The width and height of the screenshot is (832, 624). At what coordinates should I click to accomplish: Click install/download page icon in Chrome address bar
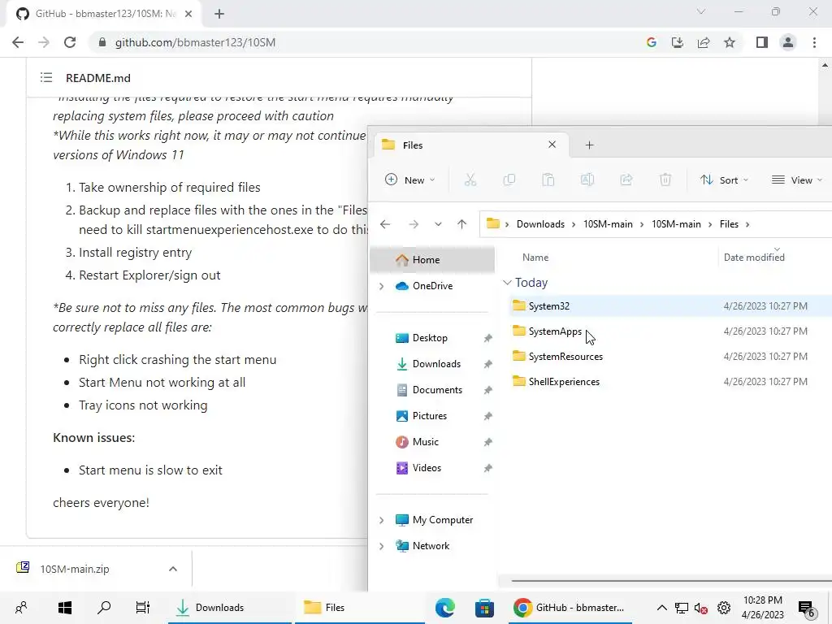(678, 42)
